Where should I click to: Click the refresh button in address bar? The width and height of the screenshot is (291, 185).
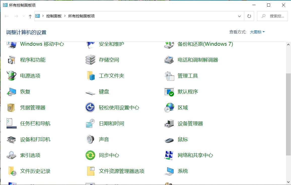249,16
